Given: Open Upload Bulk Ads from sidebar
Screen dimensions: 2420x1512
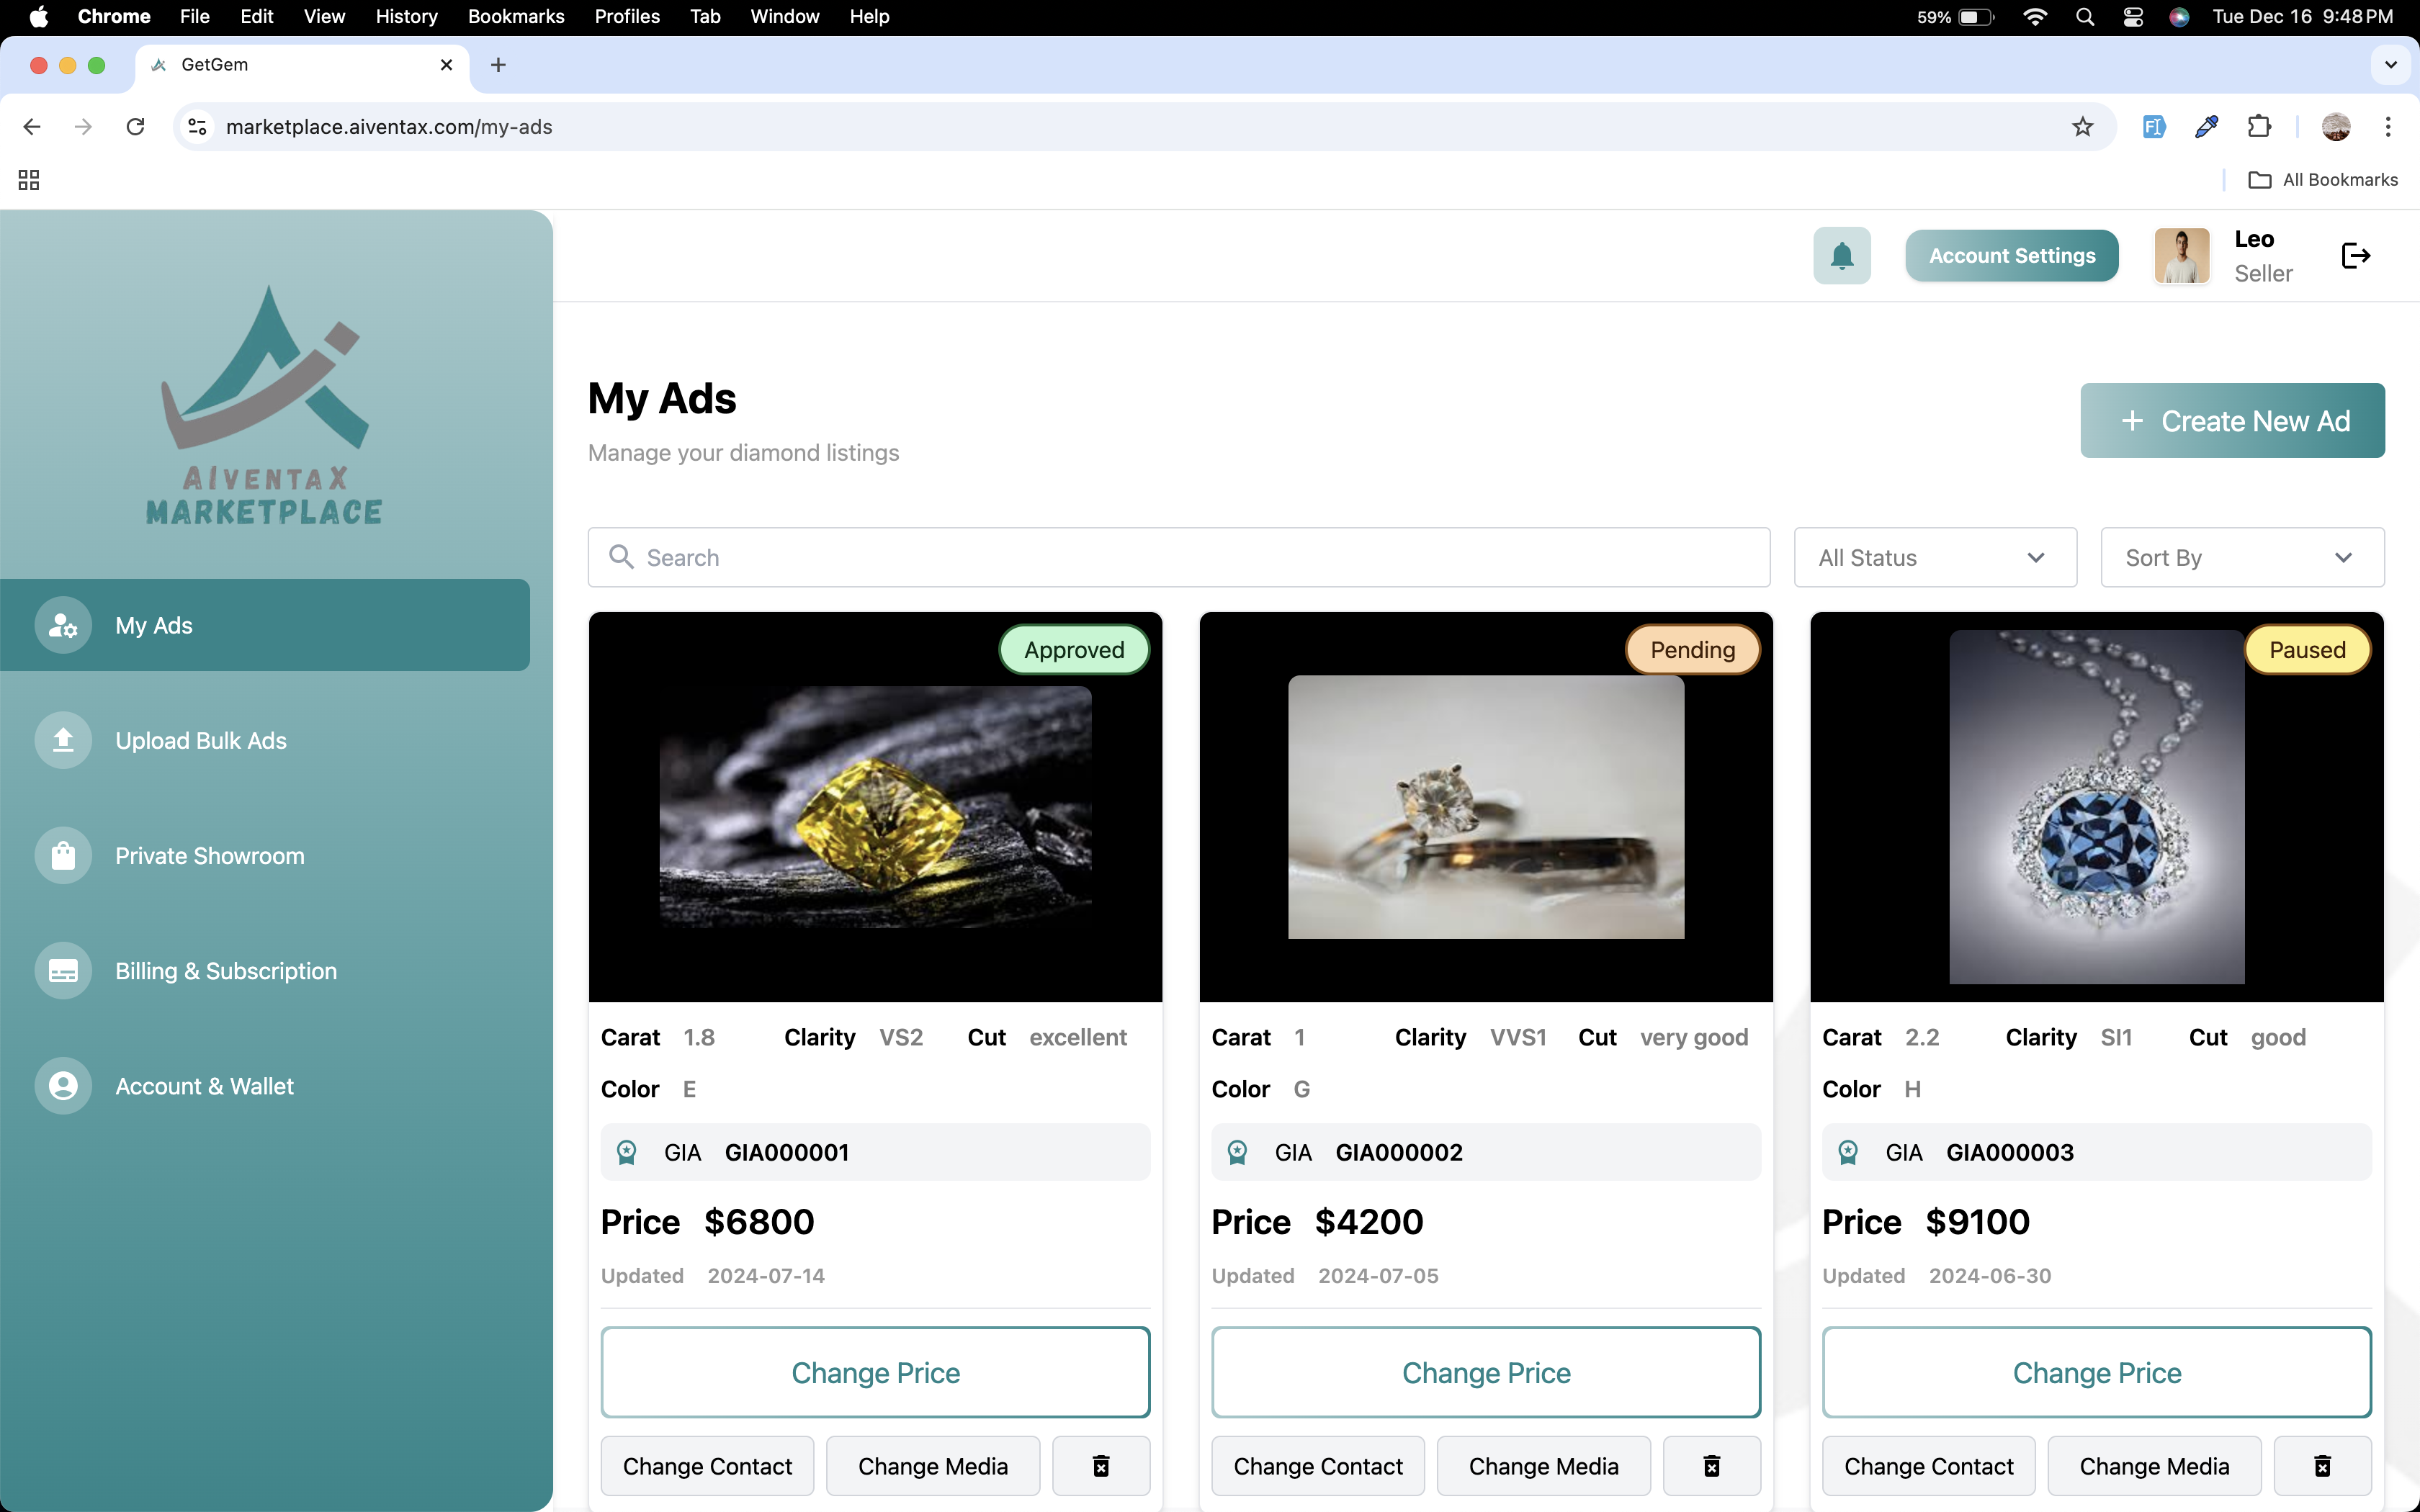Looking at the screenshot, I should pos(200,740).
